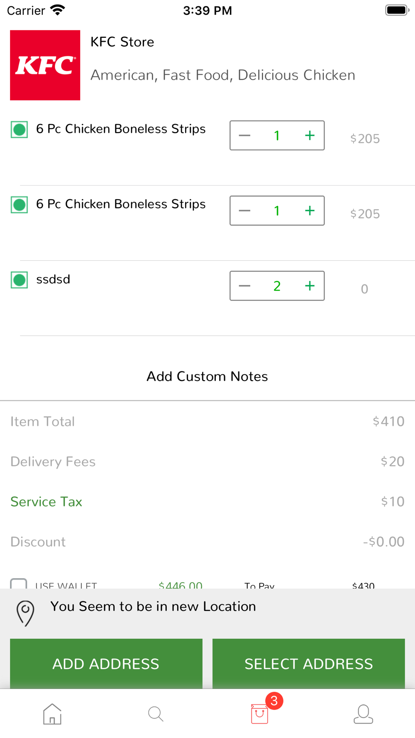
Task: Toggle the second Chicken Boneless Strips indicator
Action: click(x=20, y=205)
